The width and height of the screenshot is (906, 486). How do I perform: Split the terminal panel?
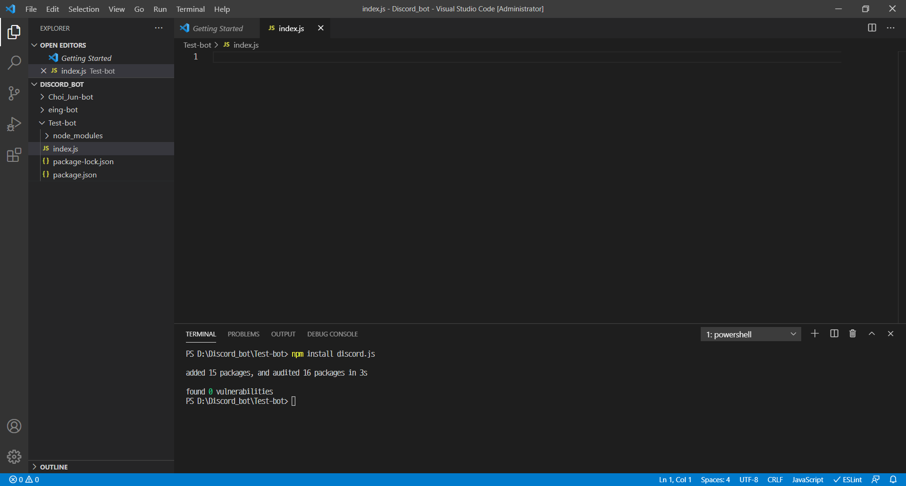(x=834, y=334)
